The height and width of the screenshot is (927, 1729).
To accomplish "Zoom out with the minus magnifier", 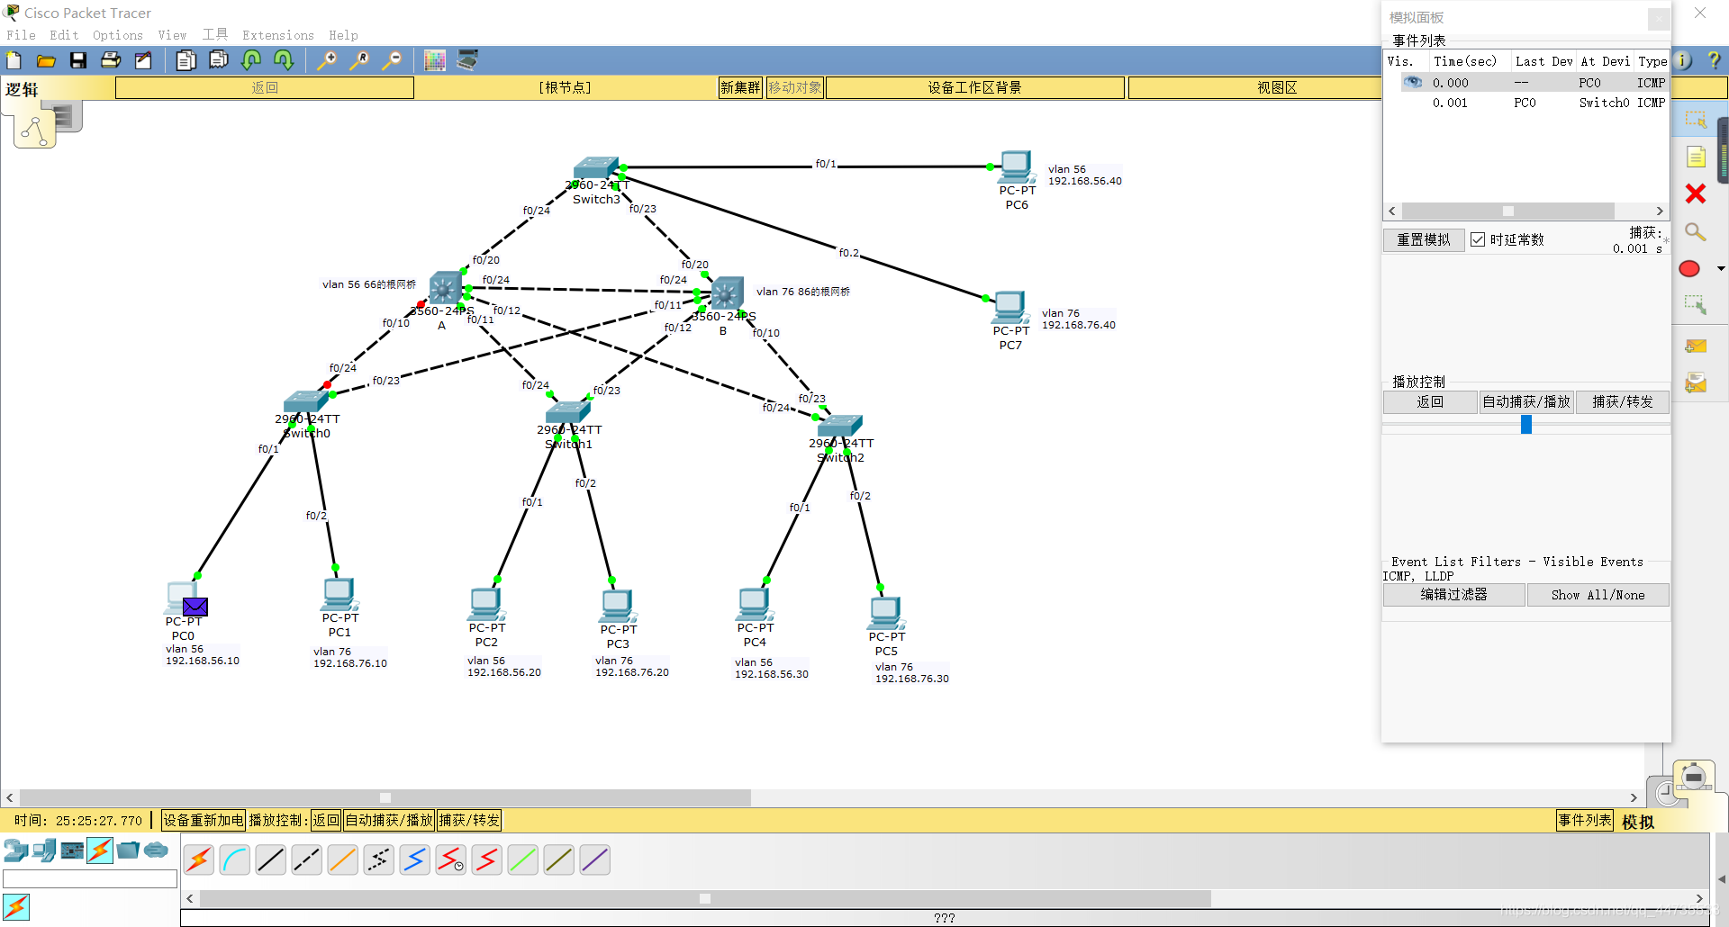I will pos(392,60).
